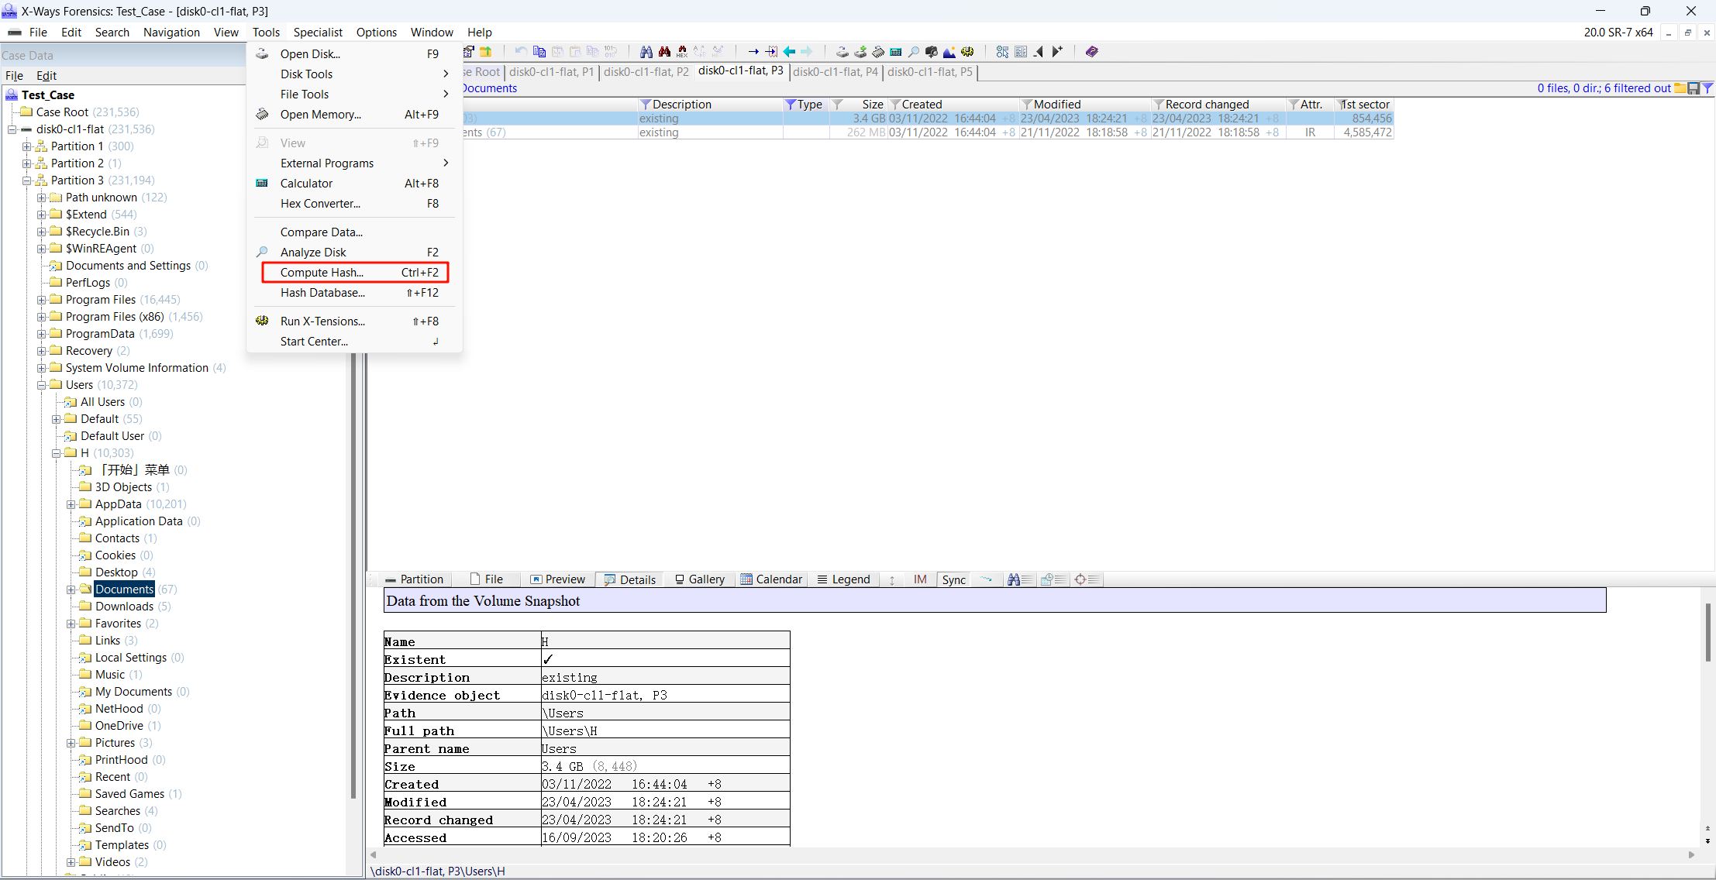Click the Downloads folder in tree
This screenshot has height=880, width=1716.
coord(124,607)
